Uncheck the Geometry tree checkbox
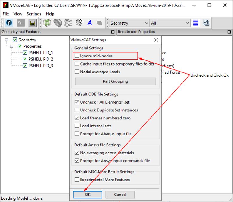This screenshot has height=202, width=233. 15,40
